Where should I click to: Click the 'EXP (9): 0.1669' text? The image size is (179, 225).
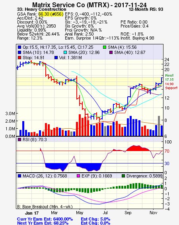point(97,176)
